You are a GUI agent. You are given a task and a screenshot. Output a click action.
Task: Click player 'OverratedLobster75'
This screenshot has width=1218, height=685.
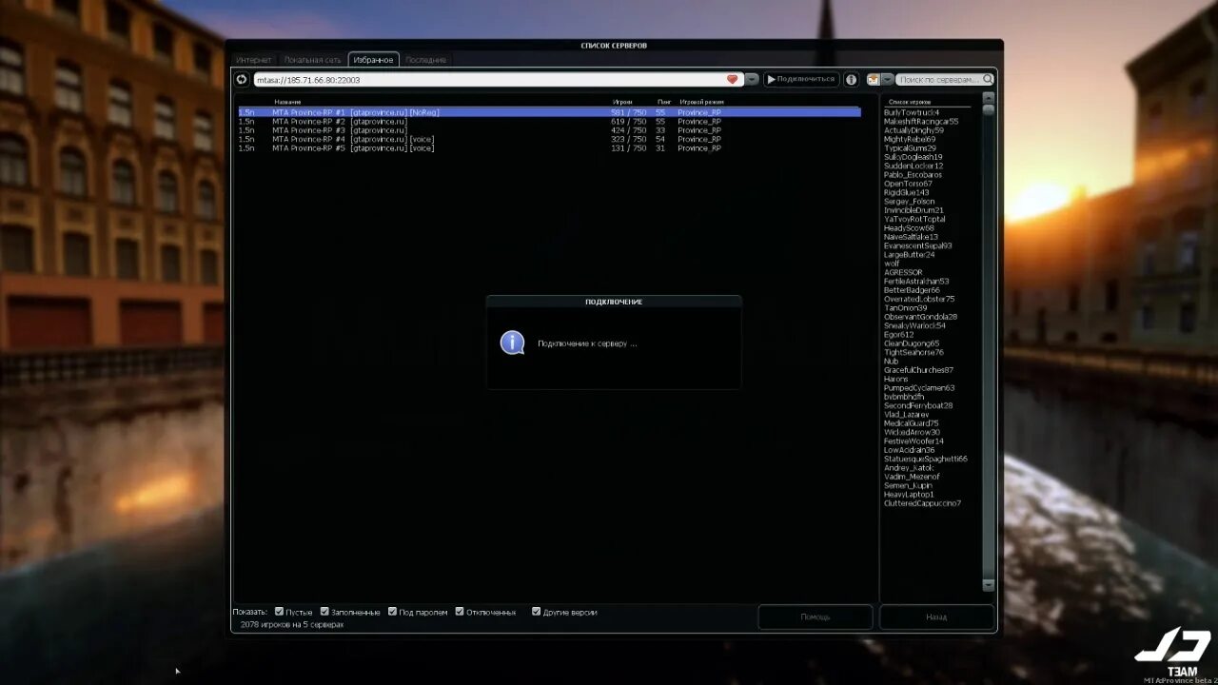pyautogui.click(x=918, y=299)
